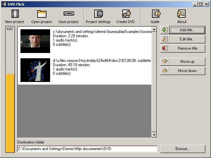Click the red X Remove title icon
This screenshot has width=211, height=158.
tap(165, 48)
